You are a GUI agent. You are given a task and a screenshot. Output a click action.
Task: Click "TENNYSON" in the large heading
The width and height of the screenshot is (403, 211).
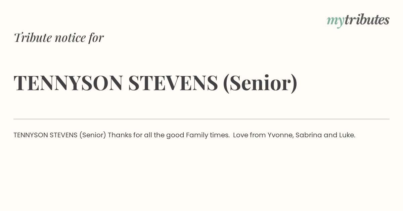click(68, 83)
